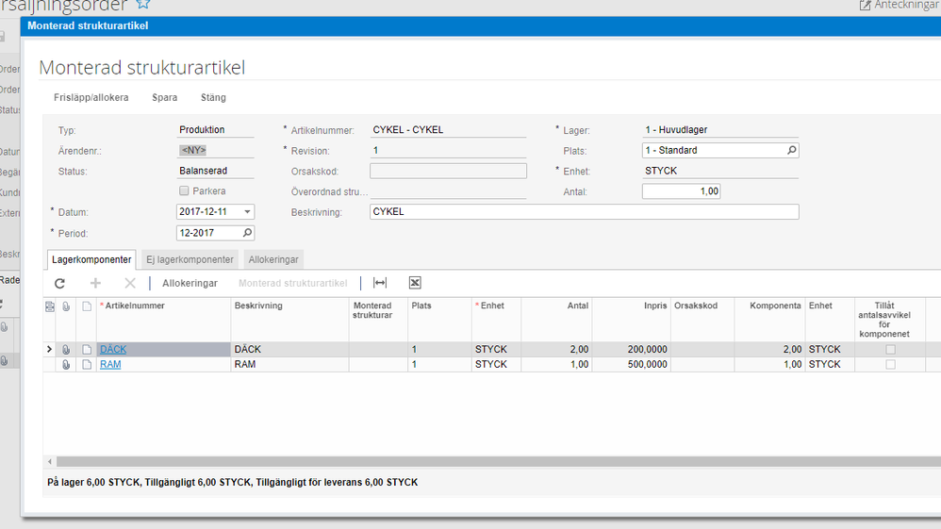Expand the DÄCK row arrow indicator
The width and height of the screenshot is (941, 529).
50,350
